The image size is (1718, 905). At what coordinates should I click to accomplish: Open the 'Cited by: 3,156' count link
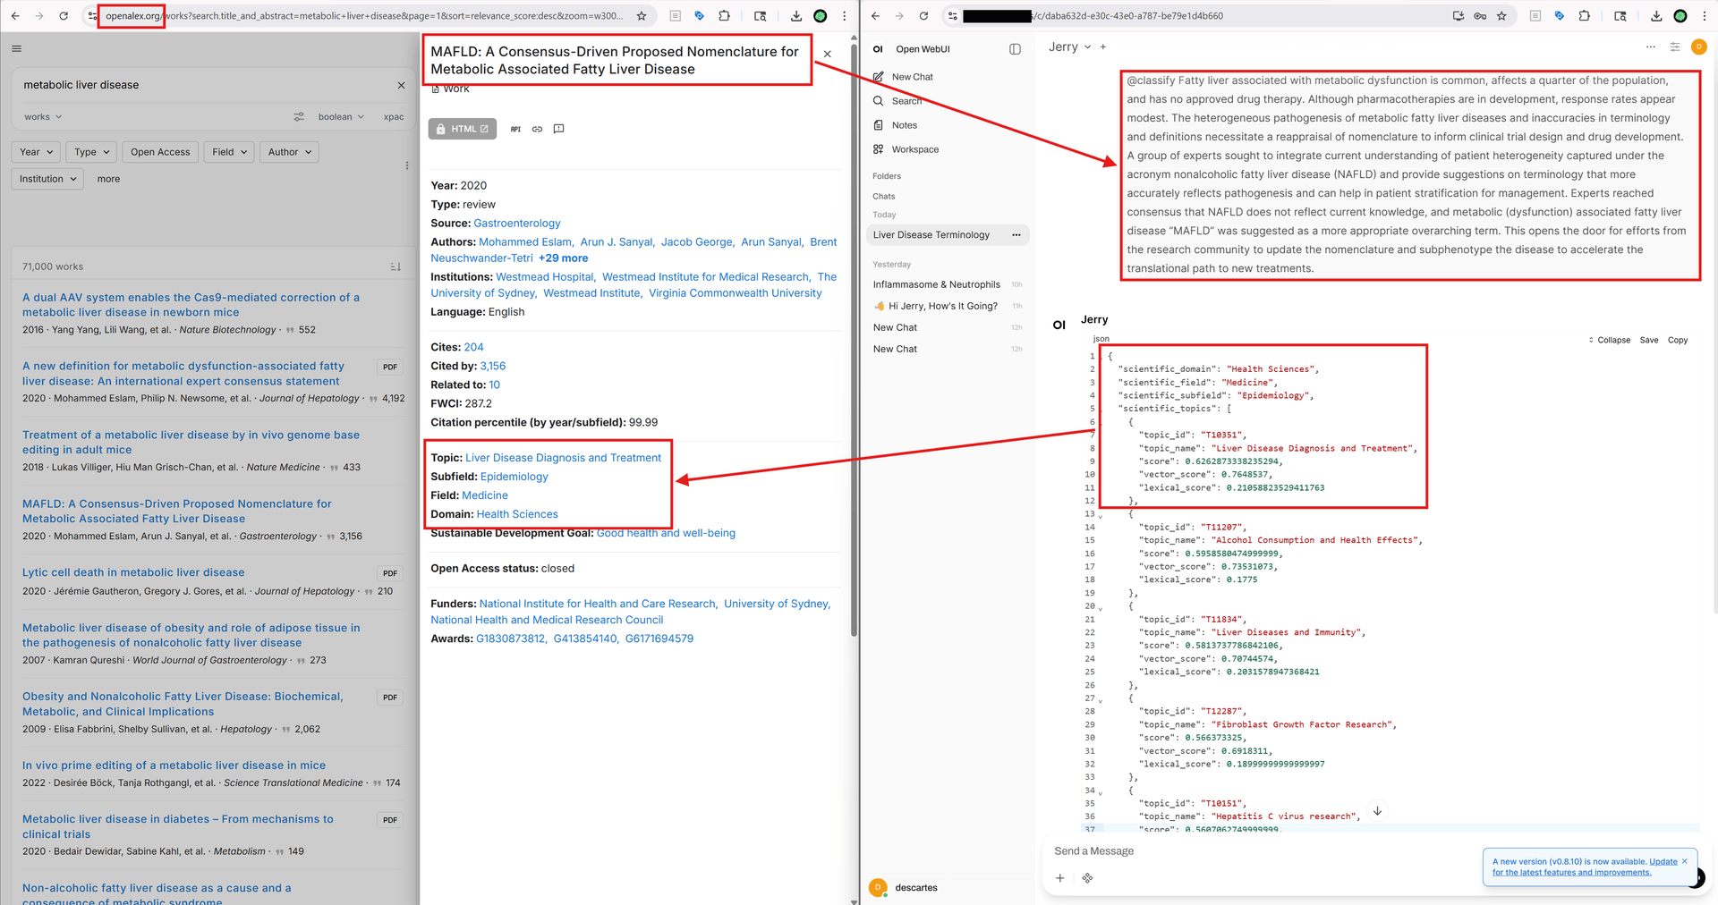[492, 366]
